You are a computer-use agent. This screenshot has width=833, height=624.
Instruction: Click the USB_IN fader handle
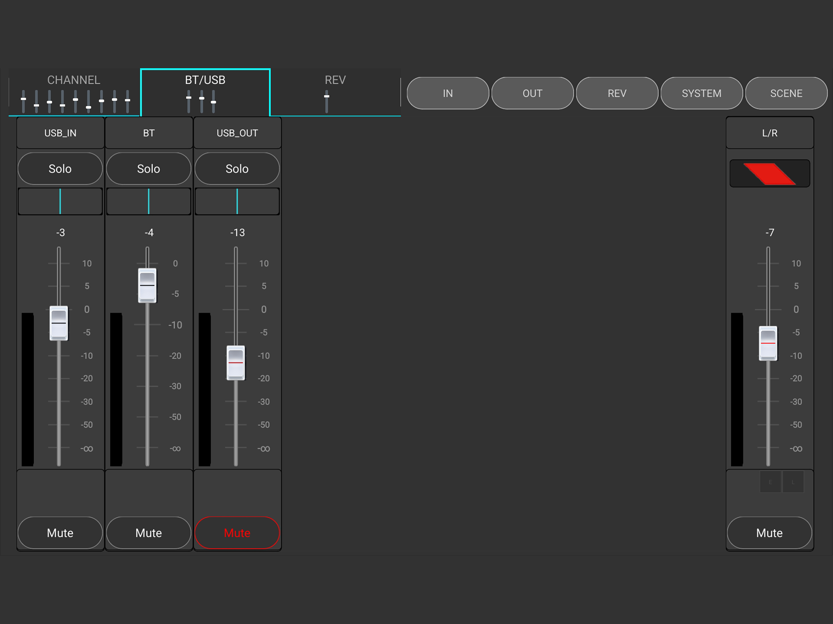click(x=59, y=323)
